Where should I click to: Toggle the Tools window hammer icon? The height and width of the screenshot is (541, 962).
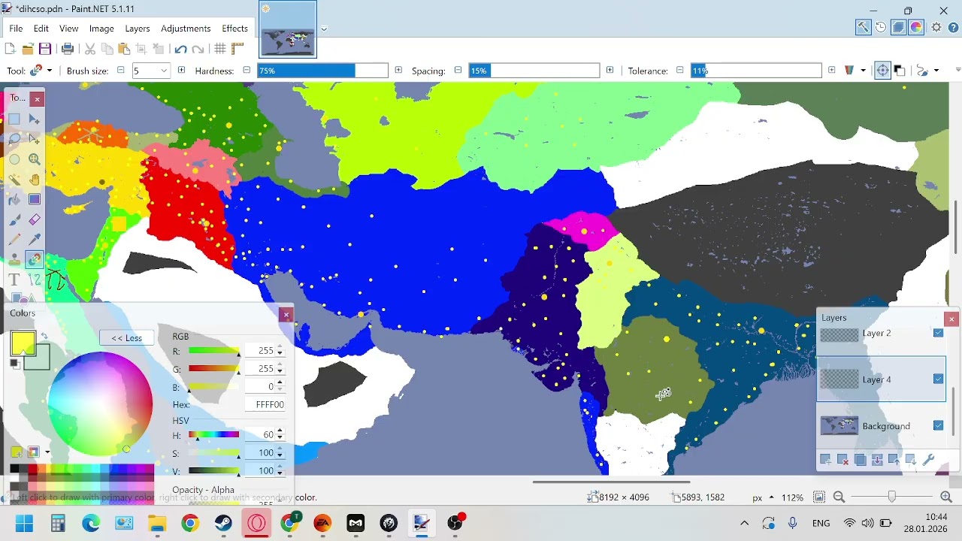863,28
